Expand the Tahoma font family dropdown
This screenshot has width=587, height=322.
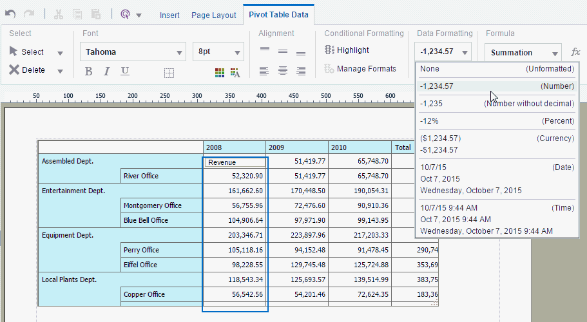coord(179,53)
